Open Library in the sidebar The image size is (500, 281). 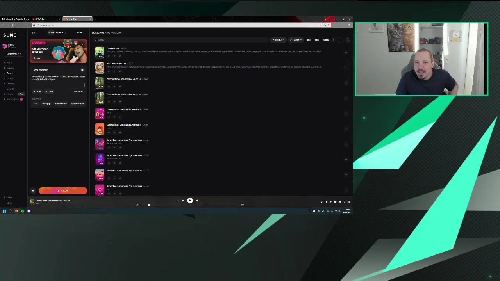pyautogui.click(x=9, y=84)
